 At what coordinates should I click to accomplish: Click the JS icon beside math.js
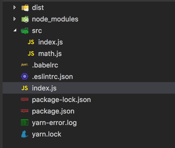[x=31, y=54]
